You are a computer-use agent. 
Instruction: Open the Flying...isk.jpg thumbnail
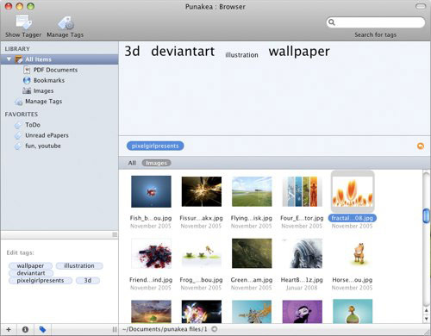pos(252,191)
